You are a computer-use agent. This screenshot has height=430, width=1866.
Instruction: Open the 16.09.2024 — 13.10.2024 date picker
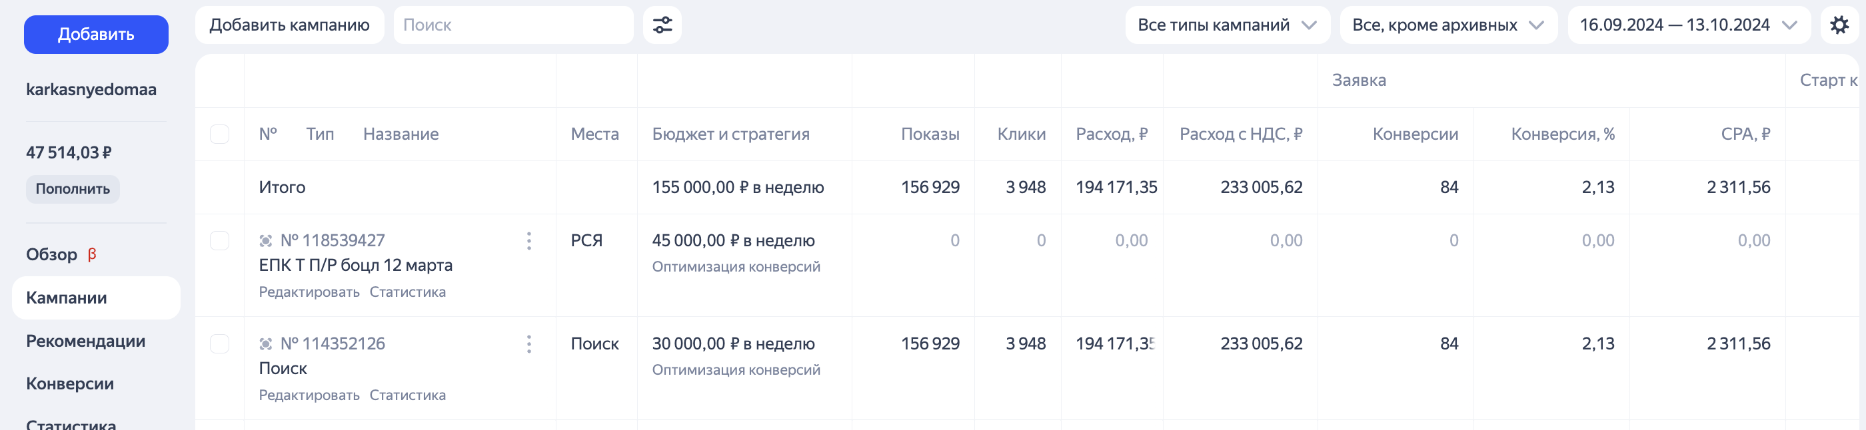1689,24
